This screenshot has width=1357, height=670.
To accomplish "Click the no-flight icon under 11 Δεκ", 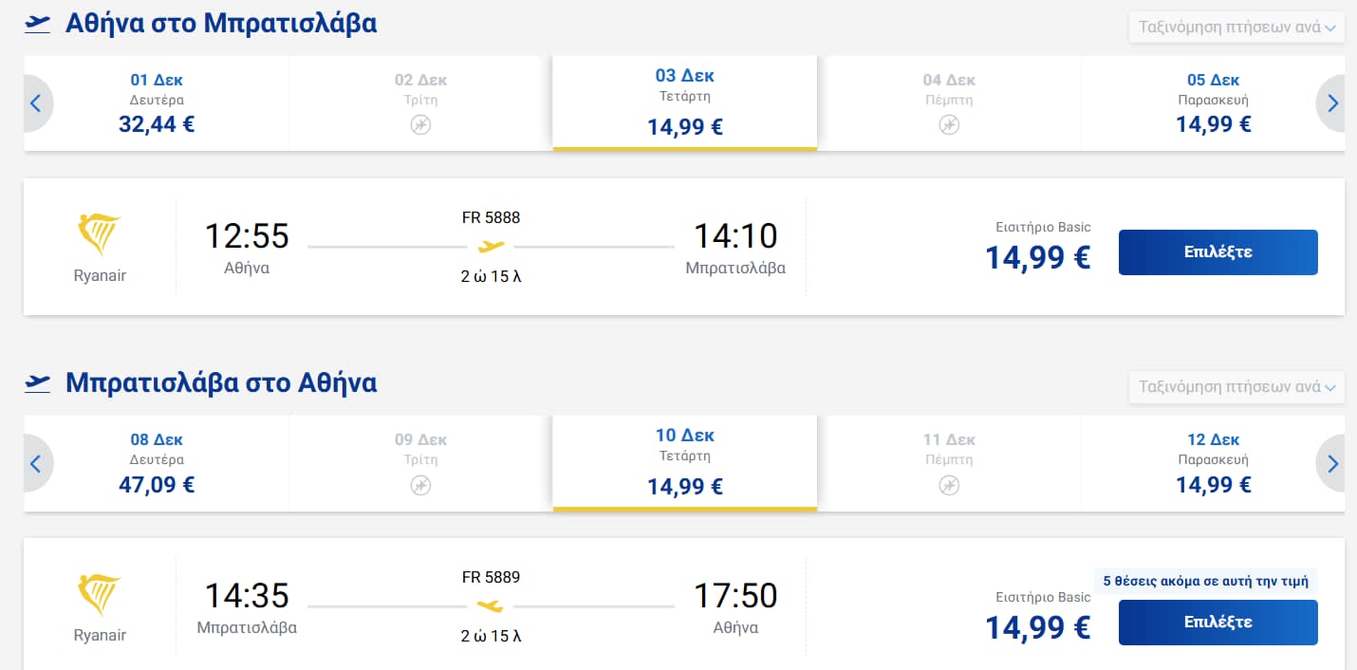I will click(949, 486).
